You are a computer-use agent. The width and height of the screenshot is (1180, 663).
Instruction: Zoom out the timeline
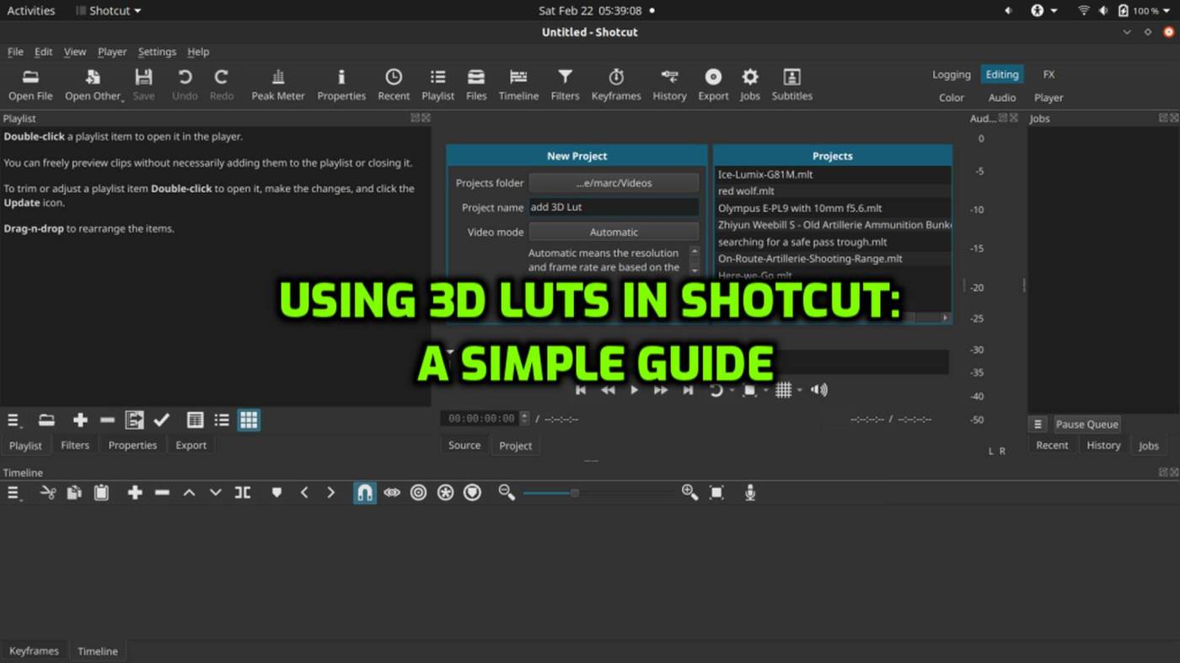coord(507,493)
